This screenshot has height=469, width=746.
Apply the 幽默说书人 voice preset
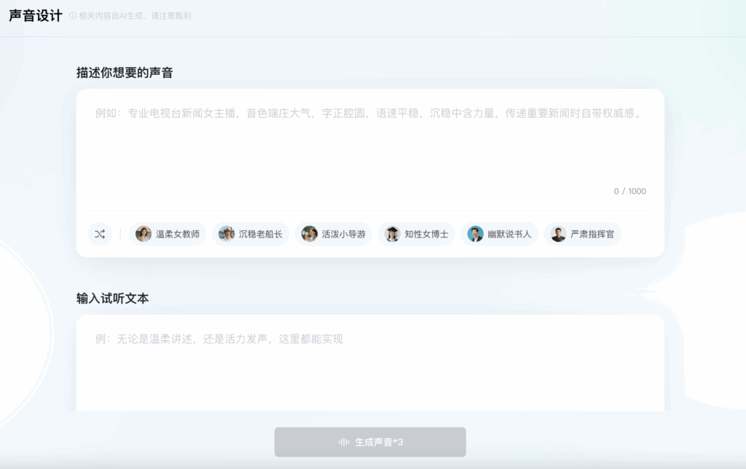pyautogui.click(x=499, y=234)
